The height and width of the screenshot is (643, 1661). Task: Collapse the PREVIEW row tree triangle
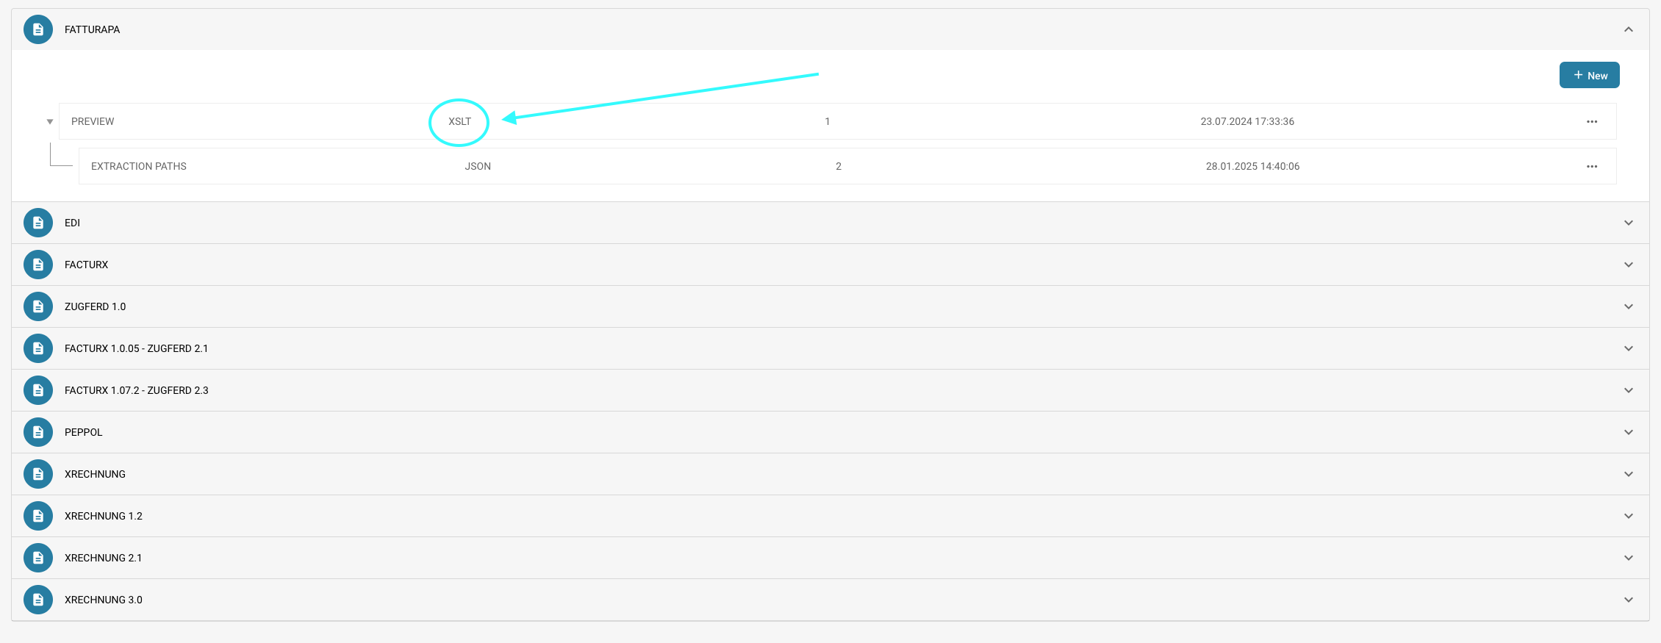(x=50, y=122)
